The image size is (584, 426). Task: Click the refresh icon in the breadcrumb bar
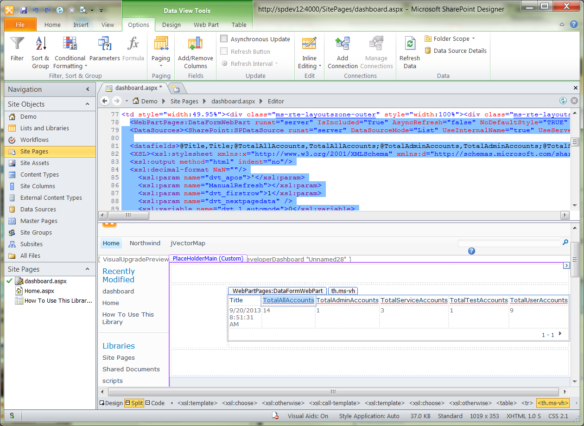click(563, 101)
